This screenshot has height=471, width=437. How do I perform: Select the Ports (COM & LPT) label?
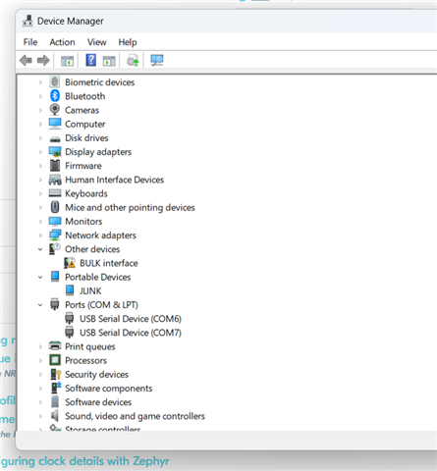101,305
